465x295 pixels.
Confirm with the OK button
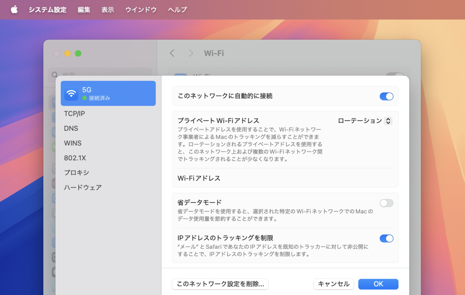click(378, 284)
